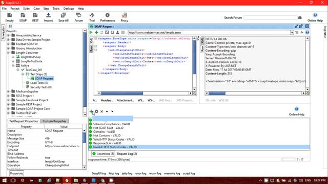Switch to Custom Properties tab

click(54, 121)
